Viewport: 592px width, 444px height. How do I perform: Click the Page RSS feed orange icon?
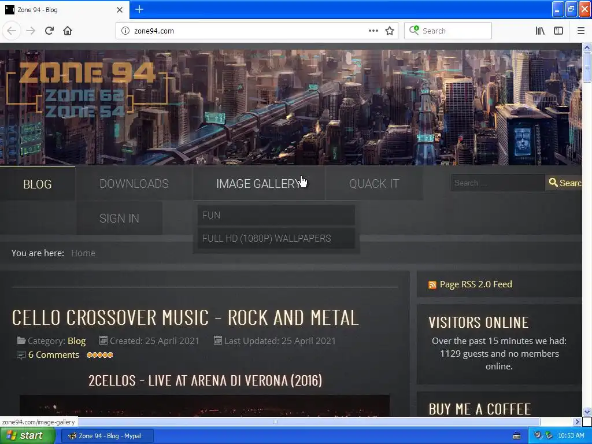point(432,284)
